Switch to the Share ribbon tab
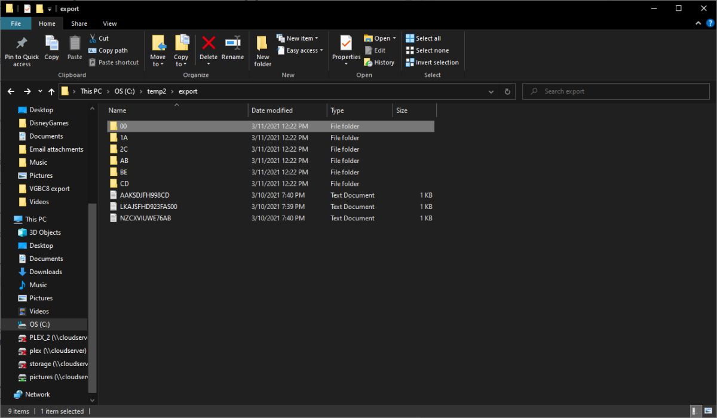This screenshot has width=717, height=418. coord(79,23)
